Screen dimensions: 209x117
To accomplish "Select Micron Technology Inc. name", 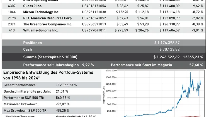I will (x=41, y=12).
